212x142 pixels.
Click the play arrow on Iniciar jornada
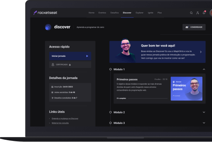[87, 56]
